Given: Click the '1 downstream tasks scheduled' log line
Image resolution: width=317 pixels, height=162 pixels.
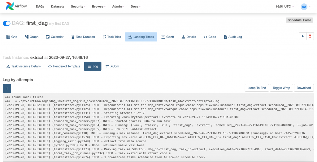Looking at the screenshot, I should (x=105, y=157).
